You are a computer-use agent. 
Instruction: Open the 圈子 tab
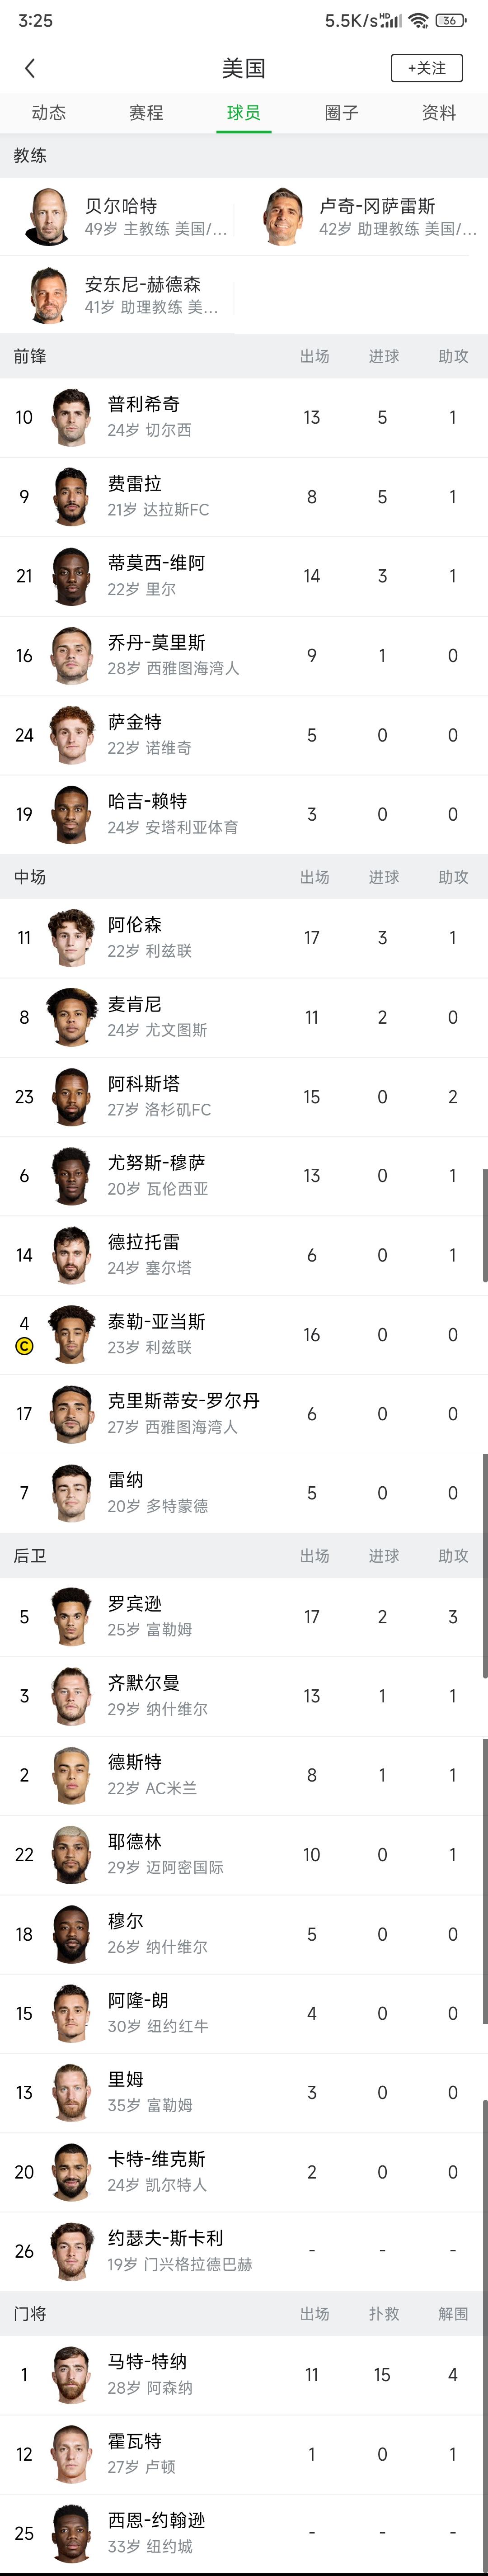tap(342, 113)
